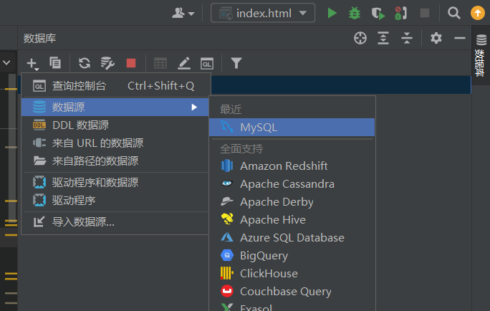The image size is (490, 311).
Task: Collapse all items in the database panel
Action: (x=407, y=38)
